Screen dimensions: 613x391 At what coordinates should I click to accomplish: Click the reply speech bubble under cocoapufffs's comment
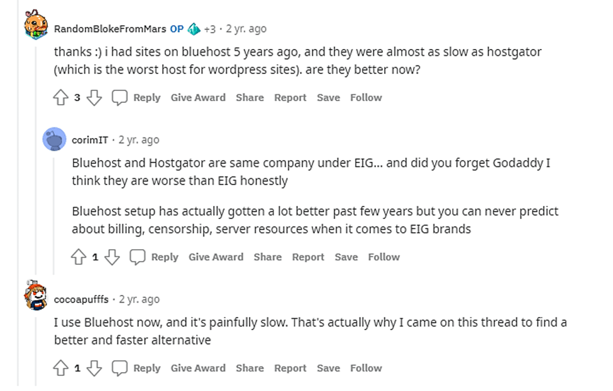[x=119, y=368]
